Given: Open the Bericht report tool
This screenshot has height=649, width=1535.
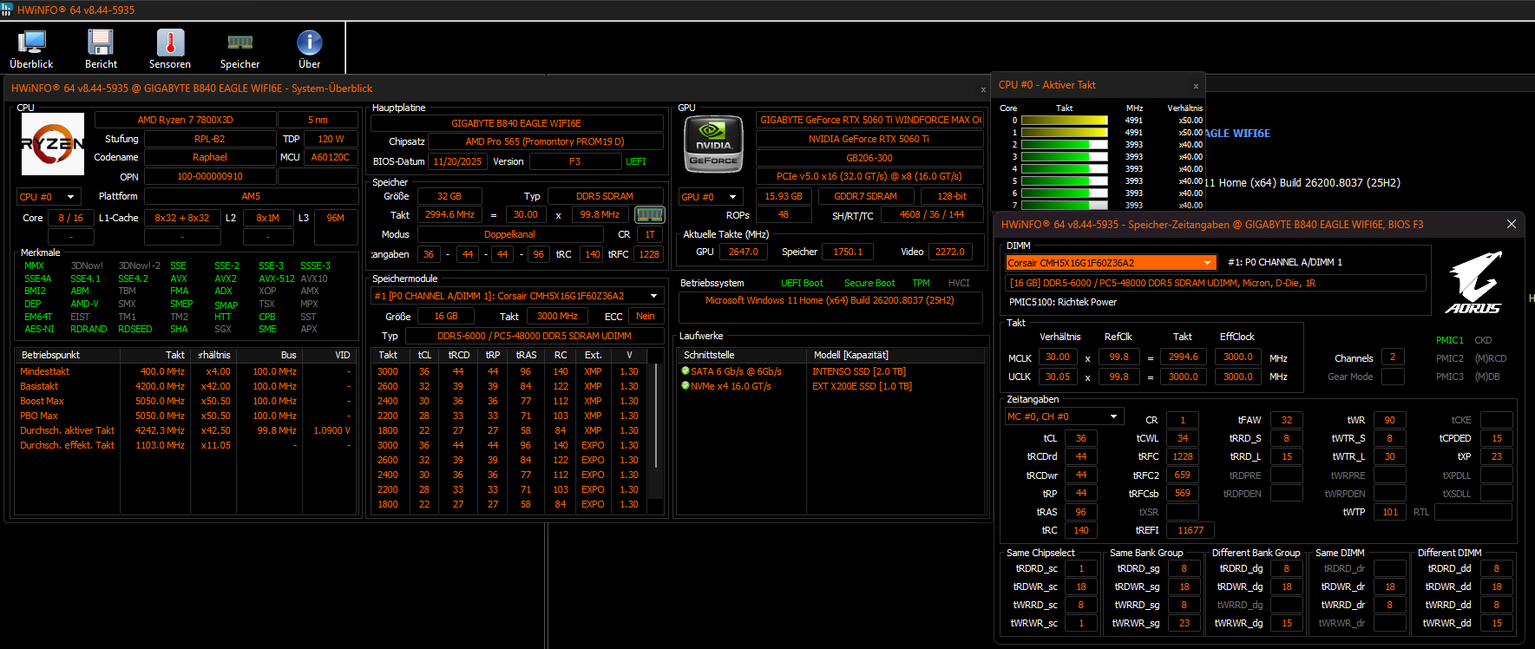Looking at the screenshot, I should click(101, 49).
